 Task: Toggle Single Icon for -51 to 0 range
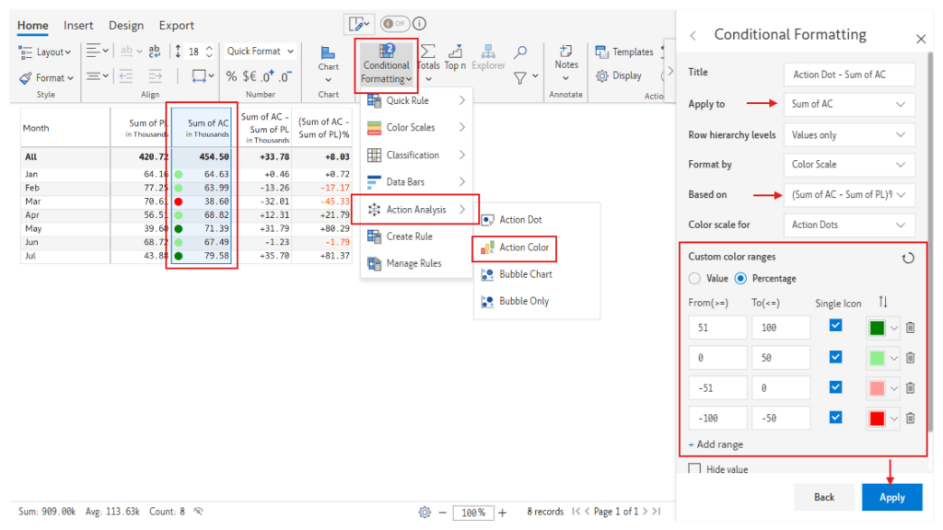(835, 387)
